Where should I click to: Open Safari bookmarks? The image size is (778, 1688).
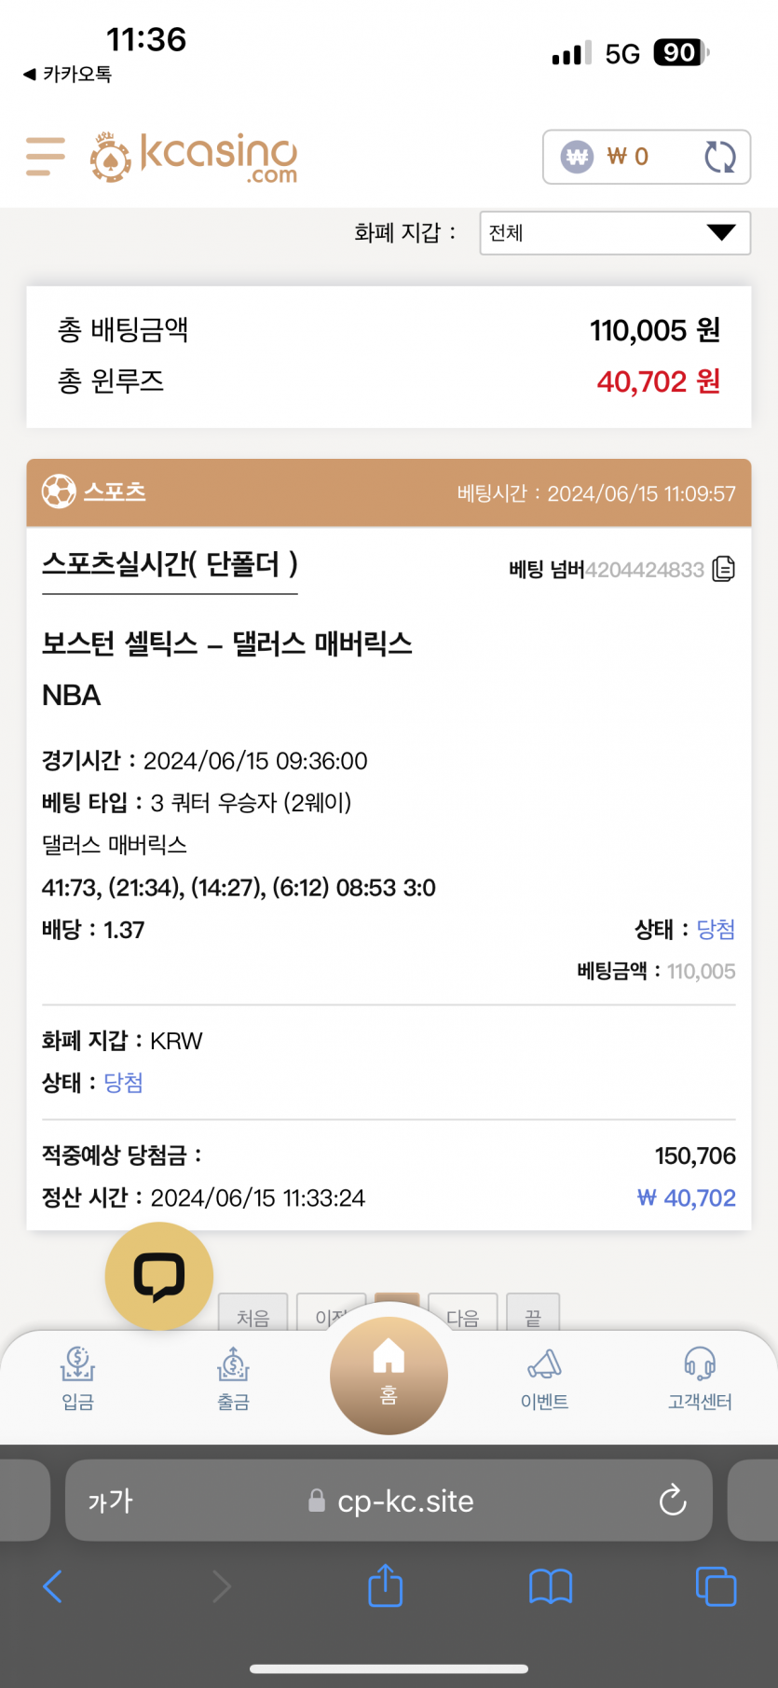click(551, 1586)
